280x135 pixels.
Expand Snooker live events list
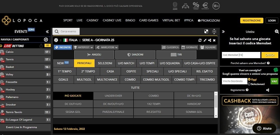pos(48,105)
